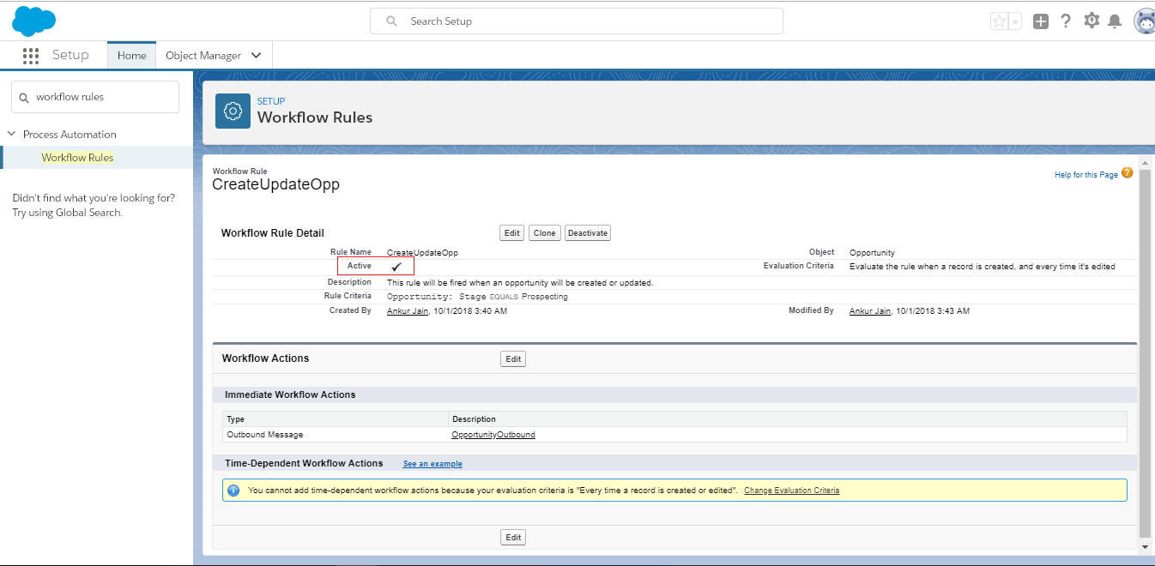Image resolution: width=1155 pixels, height=566 pixels.
Task: Click the Outbound Message type cell
Action: point(265,435)
